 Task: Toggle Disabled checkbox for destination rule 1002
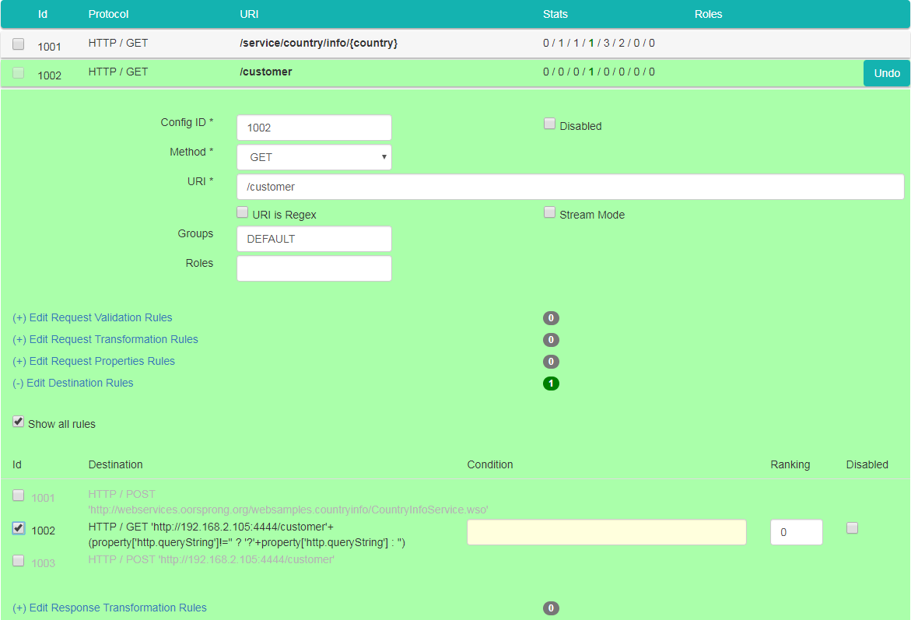(x=852, y=528)
